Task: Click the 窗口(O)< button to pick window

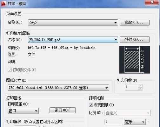Action: point(63,110)
